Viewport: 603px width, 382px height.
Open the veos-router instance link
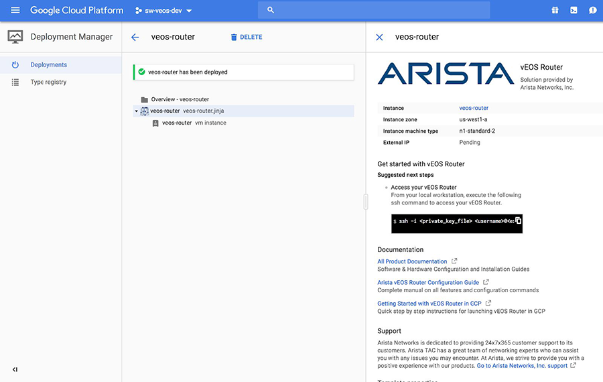pyautogui.click(x=474, y=108)
